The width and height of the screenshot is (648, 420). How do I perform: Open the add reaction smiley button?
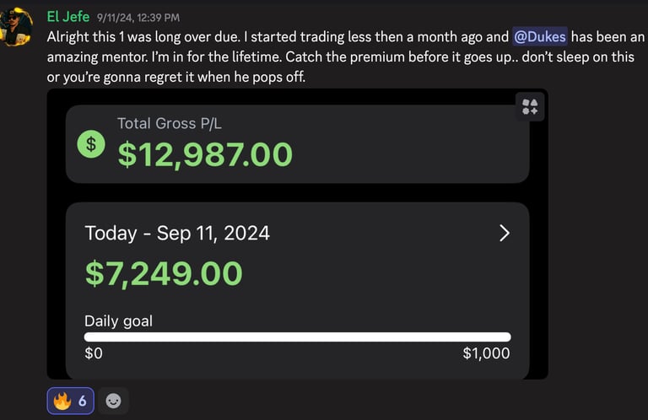(113, 401)
